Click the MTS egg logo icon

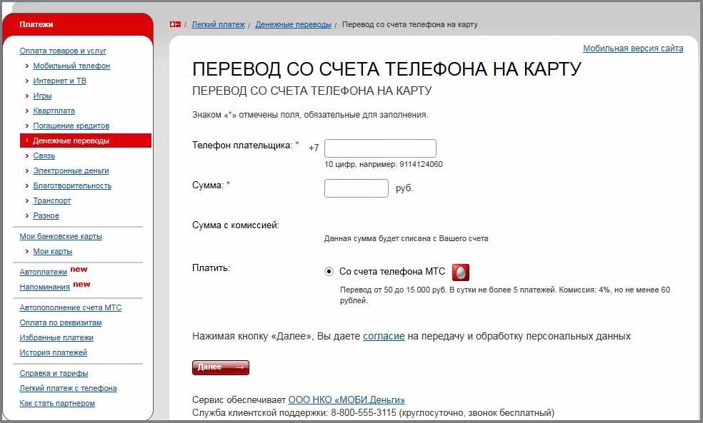(460, 272)
